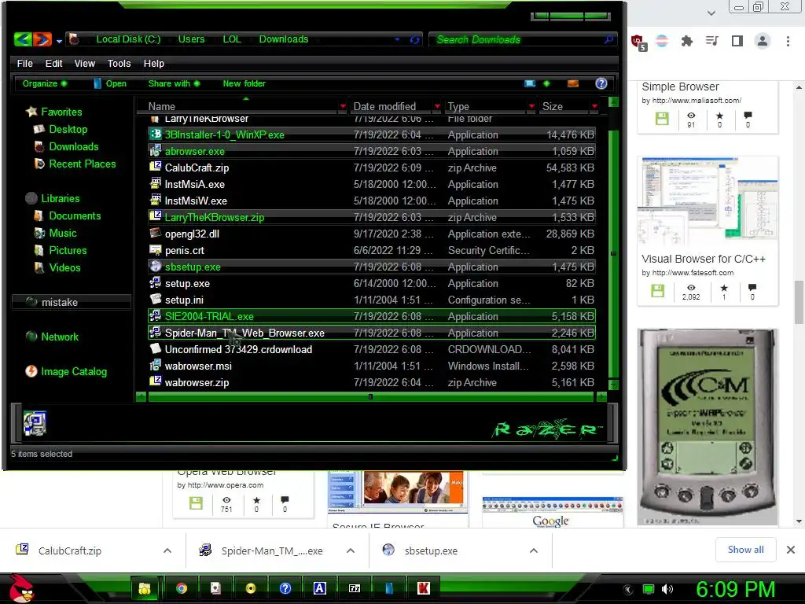Click the sbsetup.exe globe icon in the list

pyautogui.click(x=155, y=266)
